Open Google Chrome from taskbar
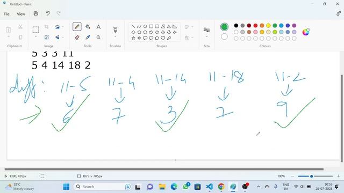344x193 pixels. (221, 187)
